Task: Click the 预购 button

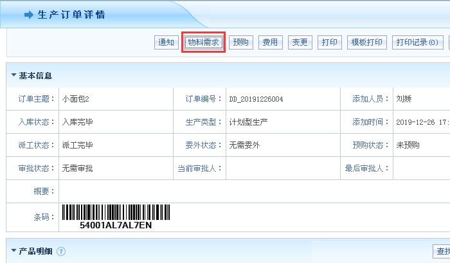Action: coord(240,43)
